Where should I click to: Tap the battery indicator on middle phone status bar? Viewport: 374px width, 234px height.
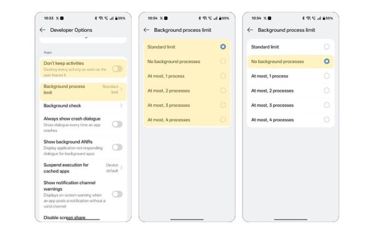click(224, 18)
